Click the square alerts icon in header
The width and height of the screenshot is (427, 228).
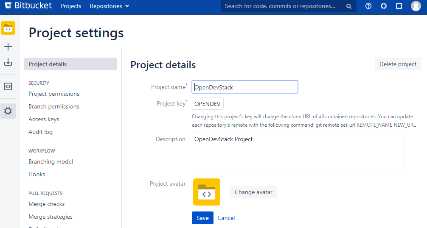pyautogui.click(x=399, y=6)
